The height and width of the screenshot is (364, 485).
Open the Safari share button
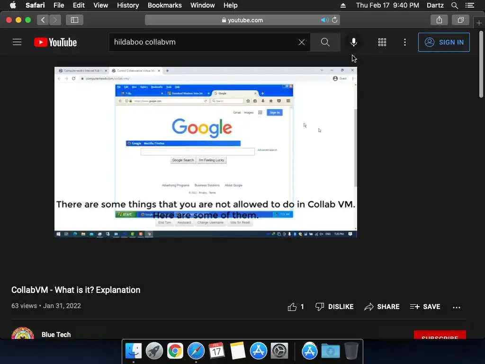(439, 20)
